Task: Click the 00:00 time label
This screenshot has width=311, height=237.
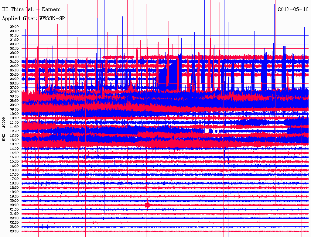Action: pyautogui.click(x=14, y=27)
